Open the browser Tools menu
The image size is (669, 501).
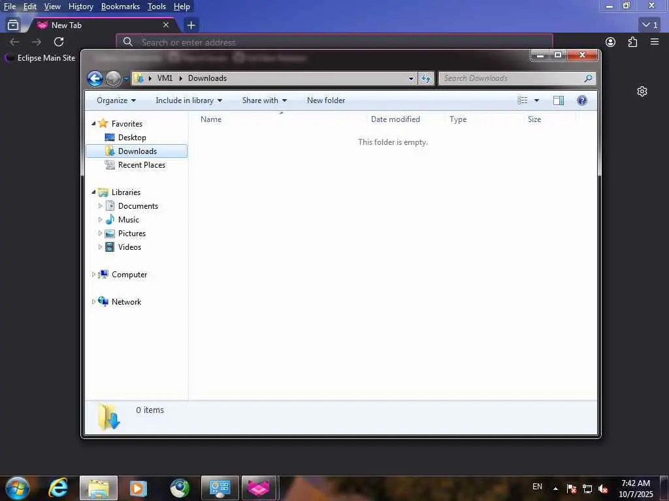tap(157, 7)
